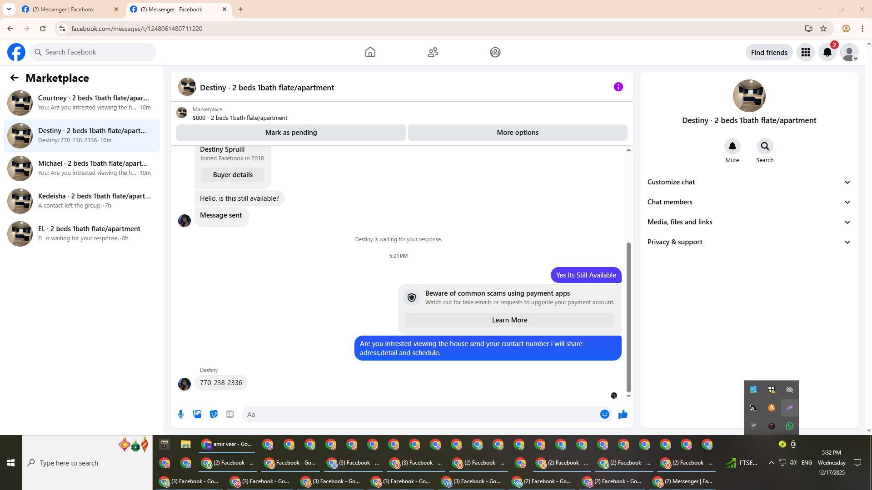Choose a GIF icon

tap(230, 414)
